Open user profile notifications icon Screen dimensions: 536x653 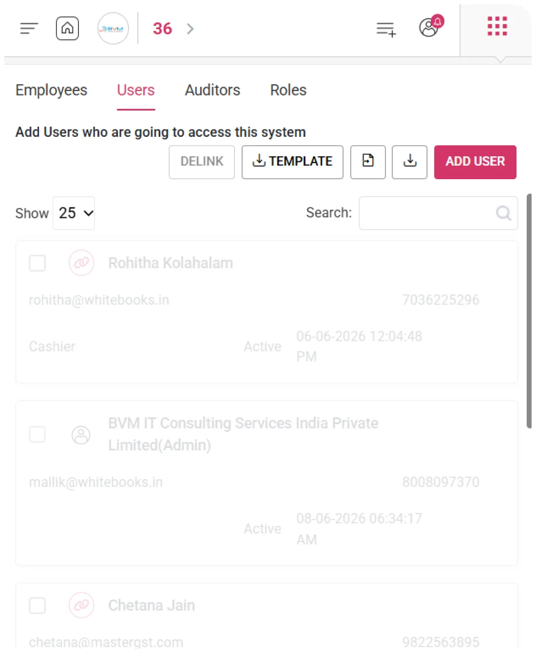coord(431,26)
